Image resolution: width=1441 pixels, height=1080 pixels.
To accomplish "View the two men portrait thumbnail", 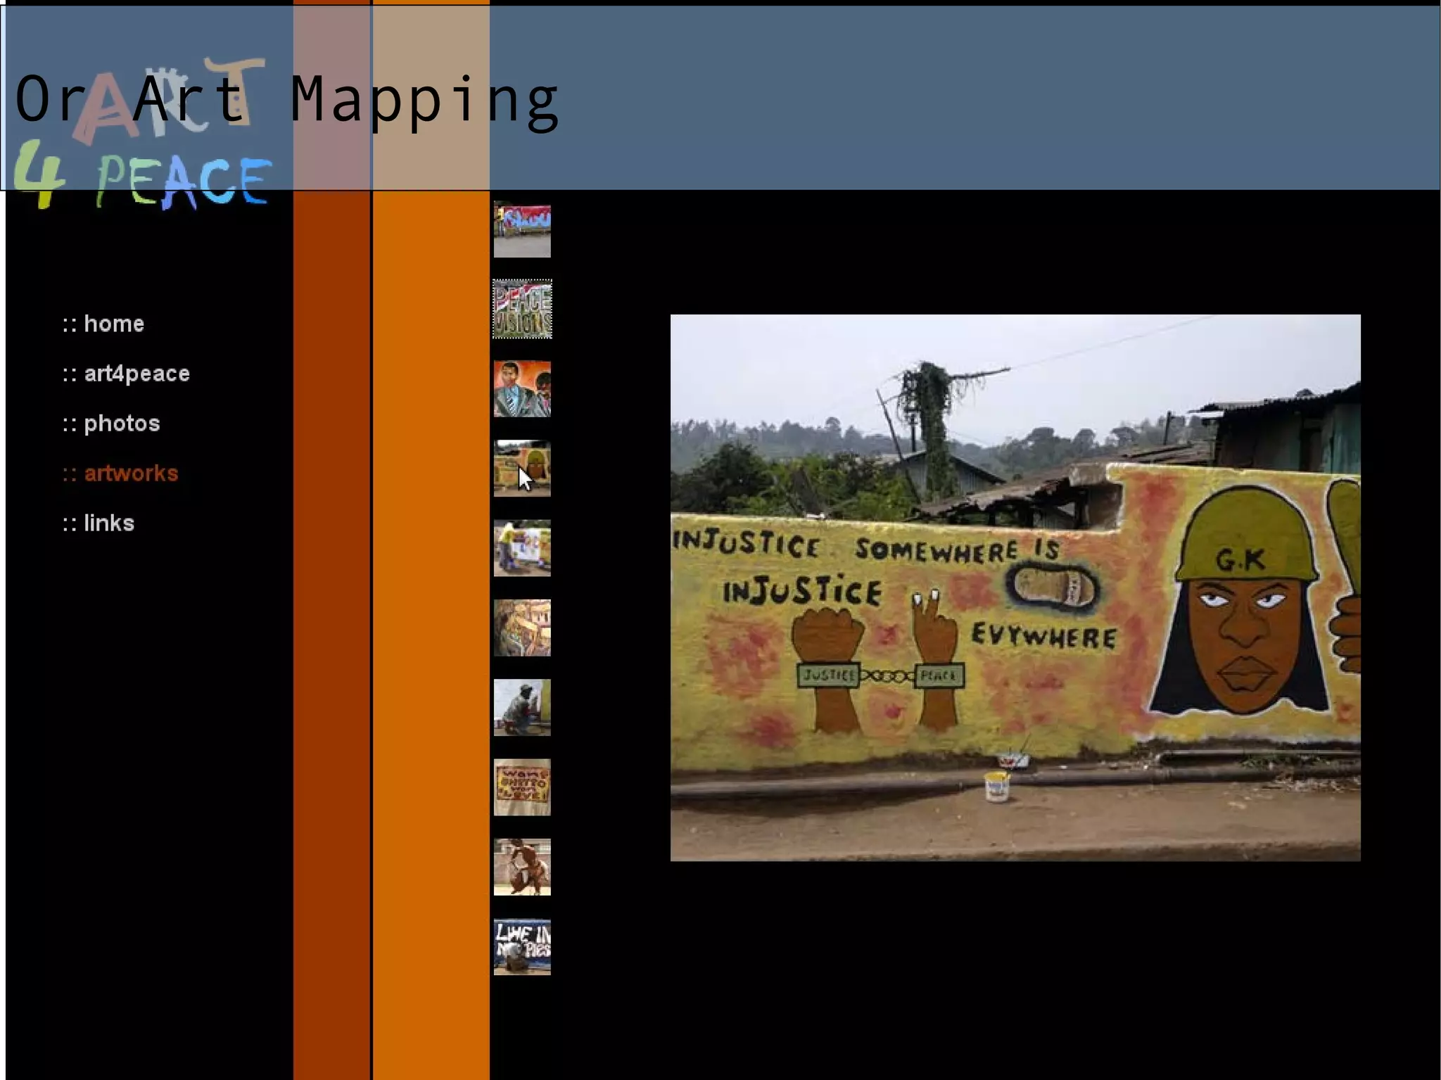I will (x=522, y=389).
